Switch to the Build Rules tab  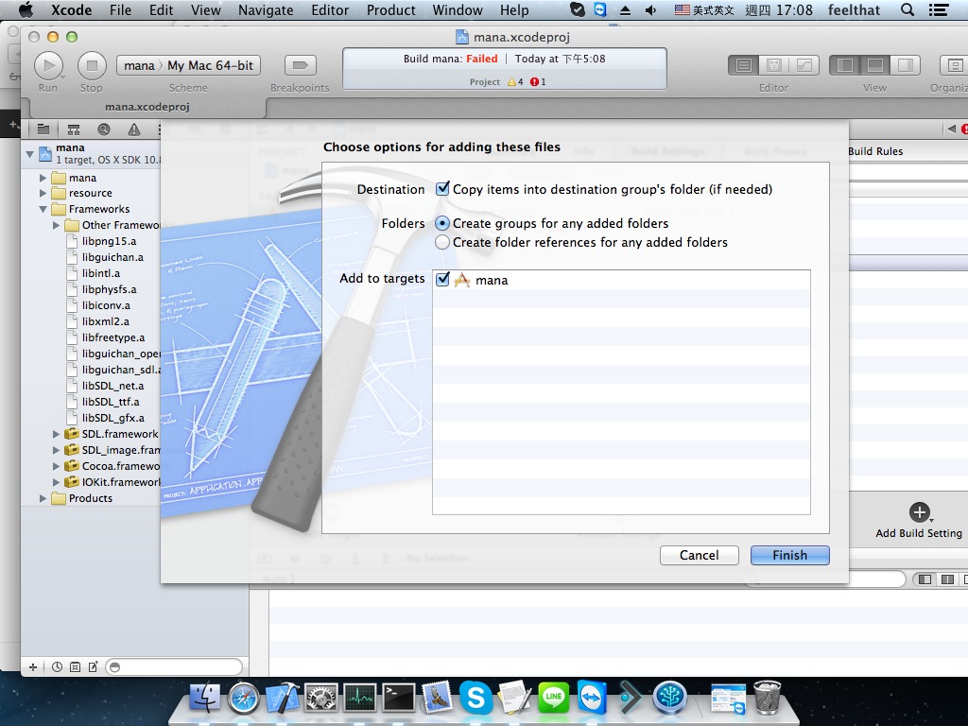(875, 151)
